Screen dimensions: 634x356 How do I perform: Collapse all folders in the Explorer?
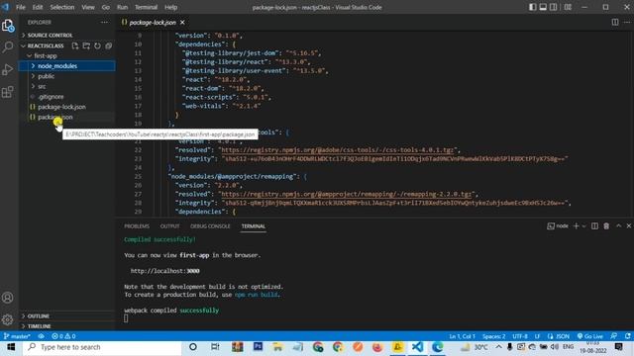108,45
